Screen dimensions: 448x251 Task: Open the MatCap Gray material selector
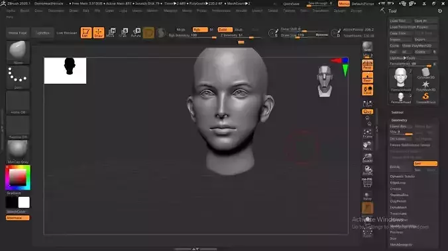coord(18,152)
